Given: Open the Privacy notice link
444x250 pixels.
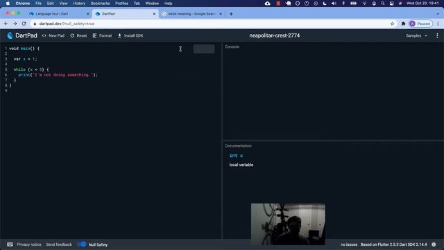Looking at the screenshot, I should coord(29,244).
